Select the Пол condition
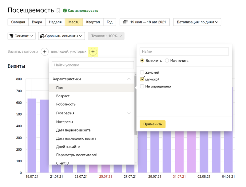The width and height of the screenshot is (246, 187). (x=92, y=88)
